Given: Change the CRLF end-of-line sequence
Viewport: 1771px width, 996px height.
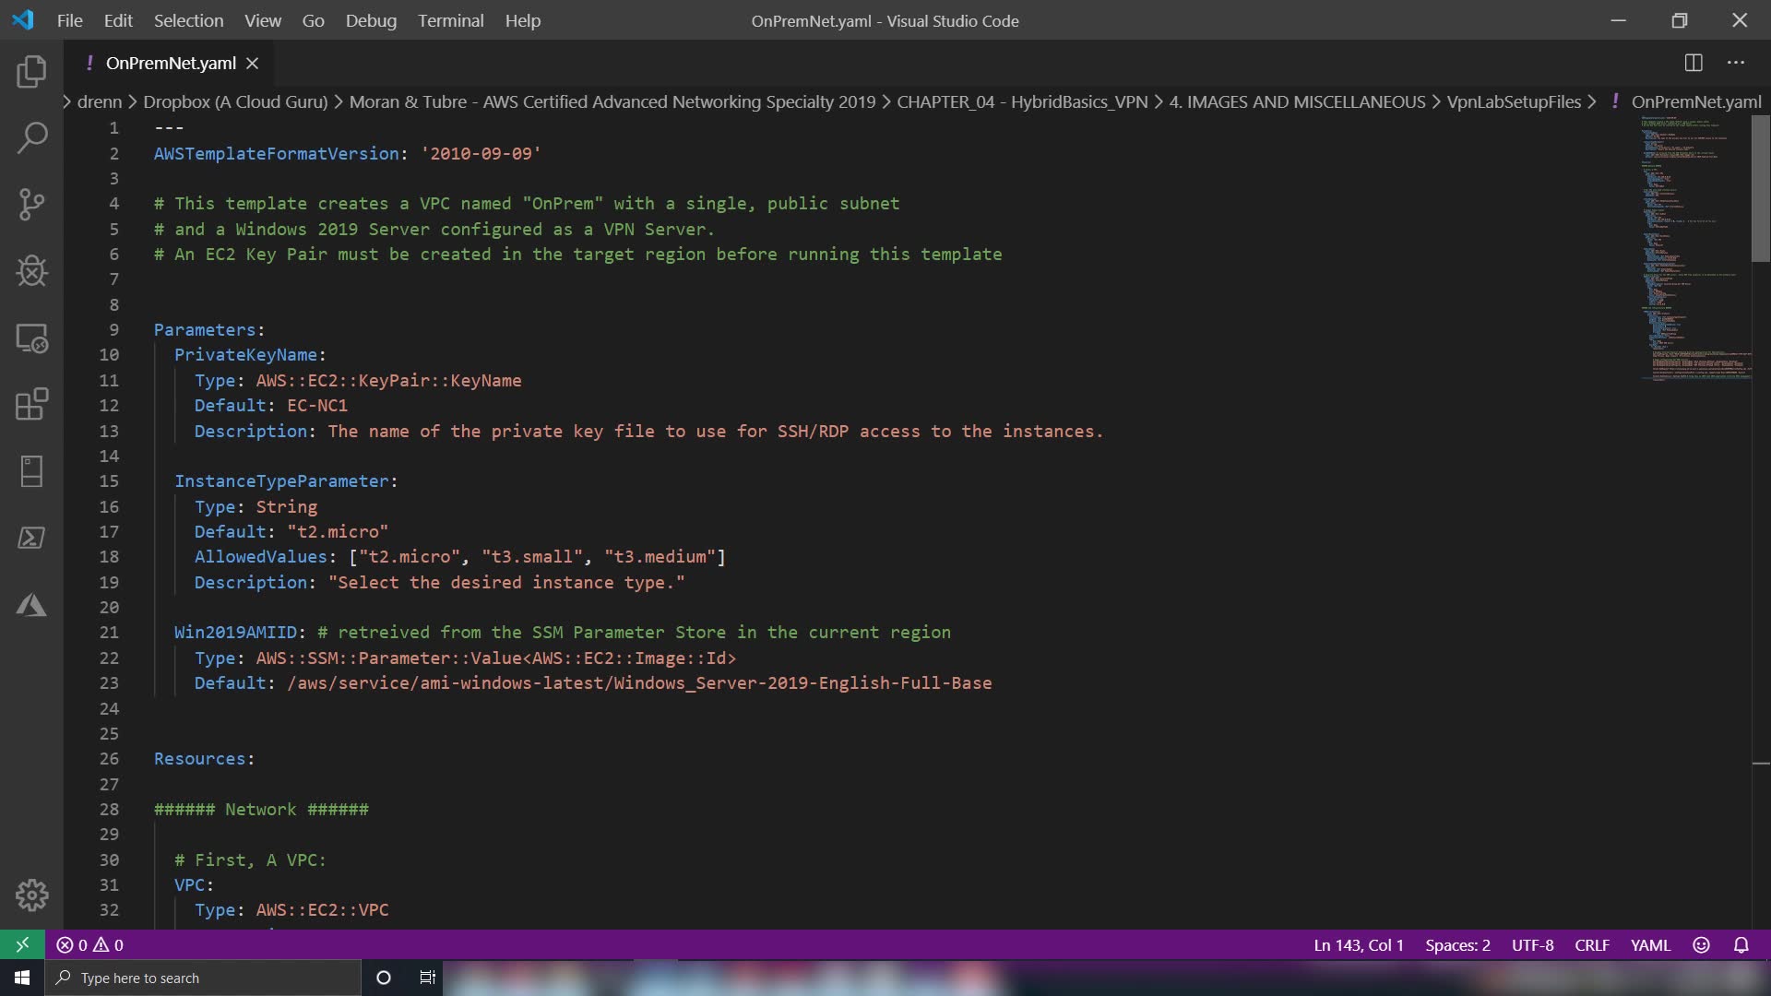Looking at the screenshot, I should [1591, 945].
